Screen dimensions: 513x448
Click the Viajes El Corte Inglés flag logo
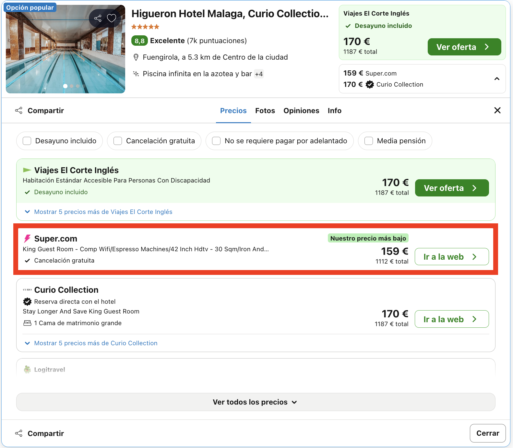pyautogui.click(x=27, y=170)
